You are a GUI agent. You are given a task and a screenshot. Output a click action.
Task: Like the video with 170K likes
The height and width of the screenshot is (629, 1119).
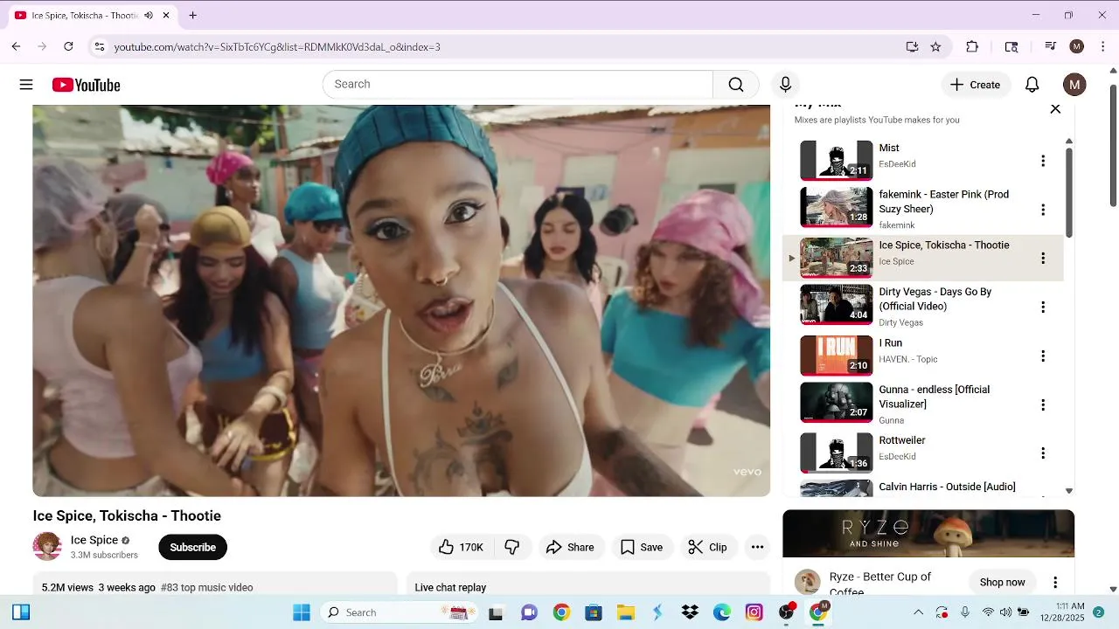462,547
